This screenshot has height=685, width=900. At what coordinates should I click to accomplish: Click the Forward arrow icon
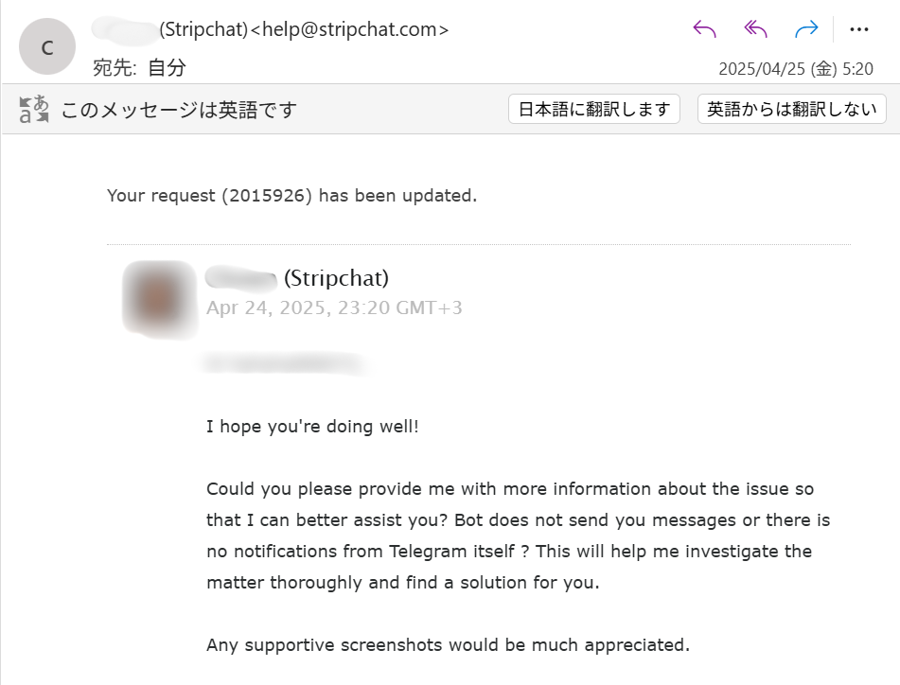pos(805,28)
